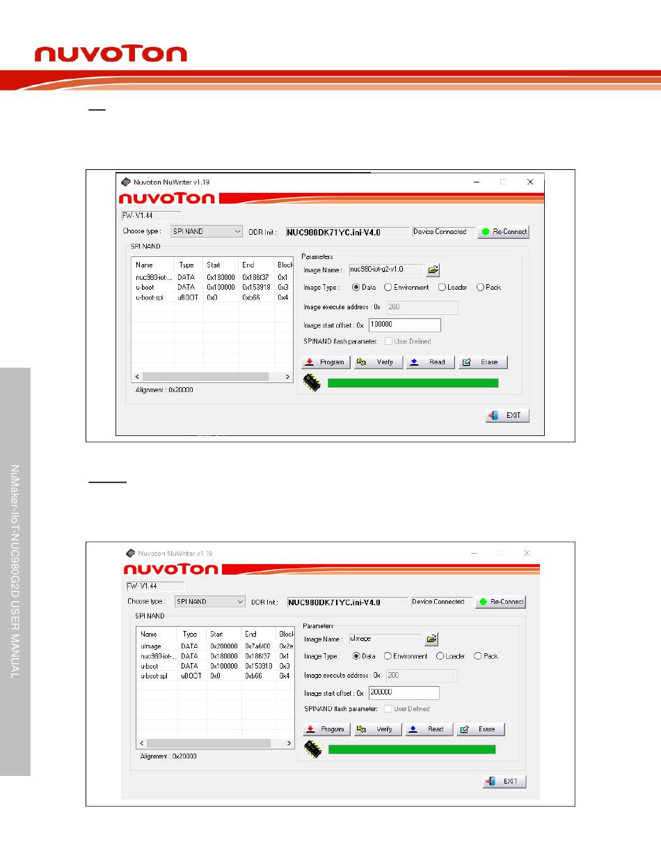Screen dimensions: 661x856
Task: Click the start offset field containing 180000
Action: [404, 325]
